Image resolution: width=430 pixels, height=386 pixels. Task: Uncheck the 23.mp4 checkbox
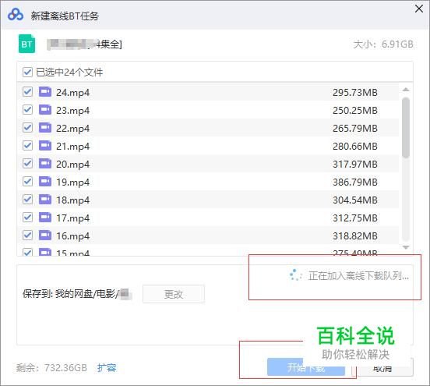click(27, 110)
